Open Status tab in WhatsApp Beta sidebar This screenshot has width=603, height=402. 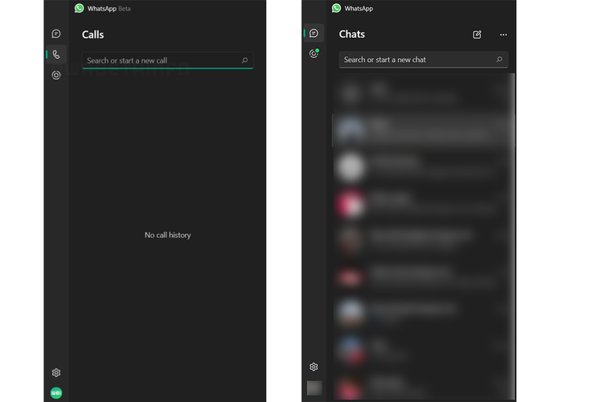point(56,75)
